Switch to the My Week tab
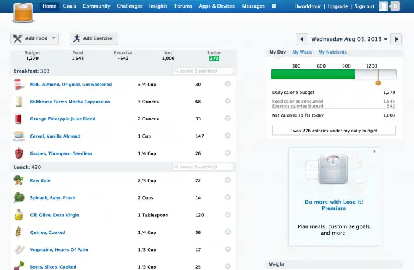414x270 pixels. (301, 52)
